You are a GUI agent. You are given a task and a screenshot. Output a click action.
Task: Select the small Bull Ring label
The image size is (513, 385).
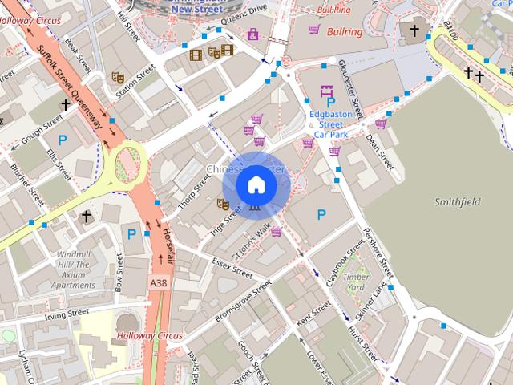333,10
